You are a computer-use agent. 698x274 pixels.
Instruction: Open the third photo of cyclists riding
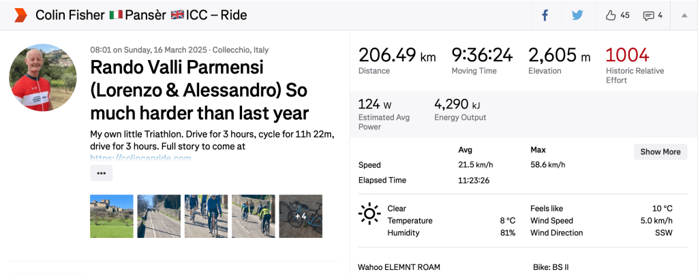click(x=206, y=216)
